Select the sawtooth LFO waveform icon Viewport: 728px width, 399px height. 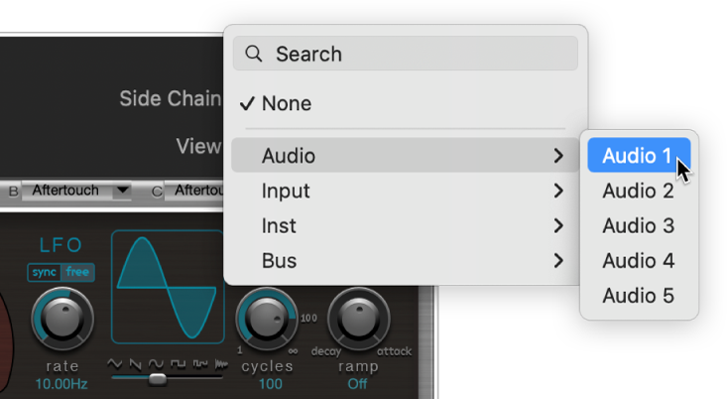point(136,364)
